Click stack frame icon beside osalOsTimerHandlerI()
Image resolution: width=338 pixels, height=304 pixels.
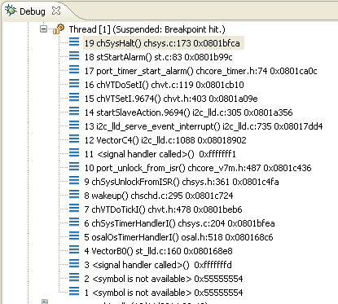(74, 236)
